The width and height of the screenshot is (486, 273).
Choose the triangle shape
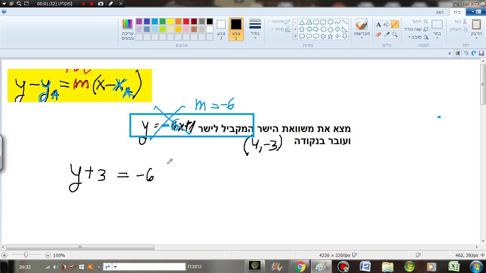tap(302, 22)
